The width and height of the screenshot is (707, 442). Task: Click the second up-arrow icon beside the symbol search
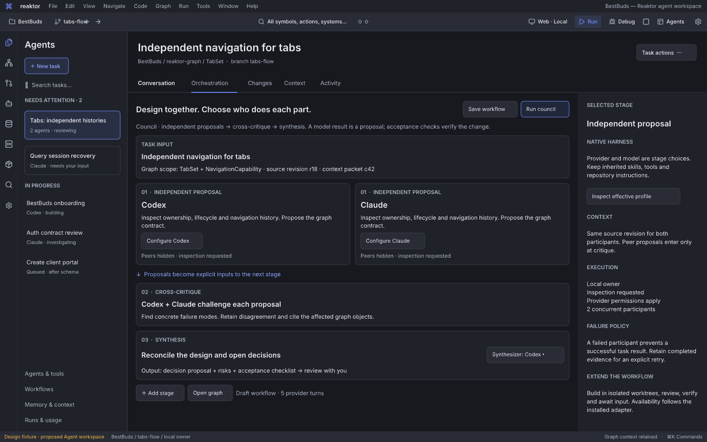click(x=366, y=22)
